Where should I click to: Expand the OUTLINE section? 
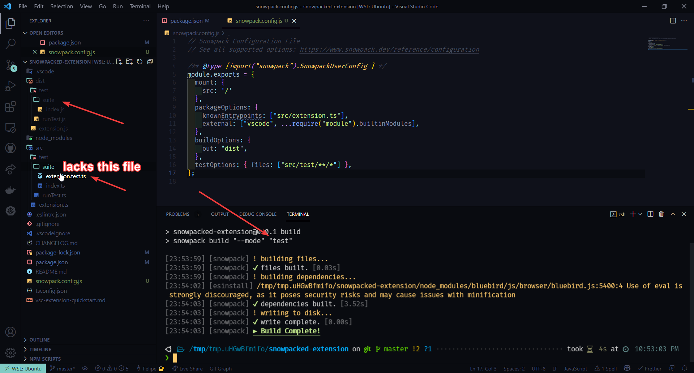point(39,340)
